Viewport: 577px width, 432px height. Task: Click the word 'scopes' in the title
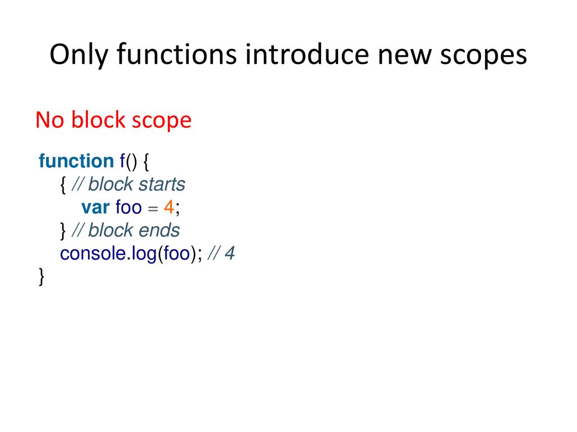(483, 56)
